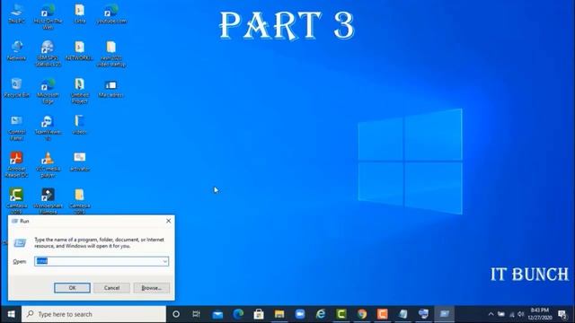The height and width of the screenshot is (323, 575).
Task: Open the Recycle Bin icon
Action: click(x=16, y=88)
